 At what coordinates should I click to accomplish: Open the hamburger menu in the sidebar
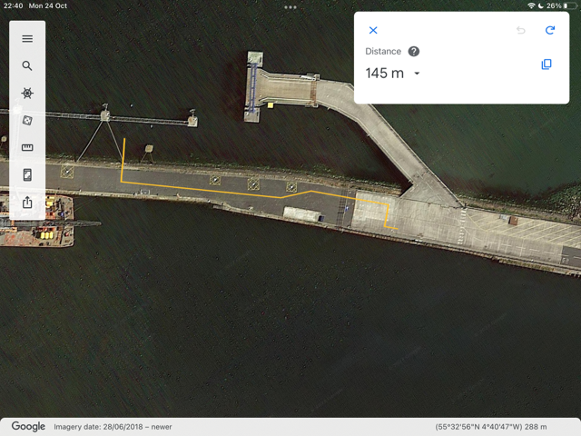click(x=27, y=39)
